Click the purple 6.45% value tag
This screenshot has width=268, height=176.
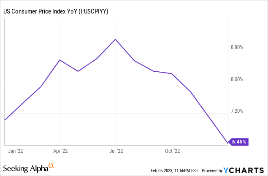pyautogui.click(x=239, y=142)
